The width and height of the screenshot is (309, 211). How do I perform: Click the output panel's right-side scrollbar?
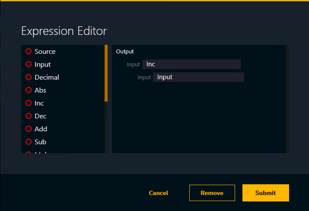[288, 99]
